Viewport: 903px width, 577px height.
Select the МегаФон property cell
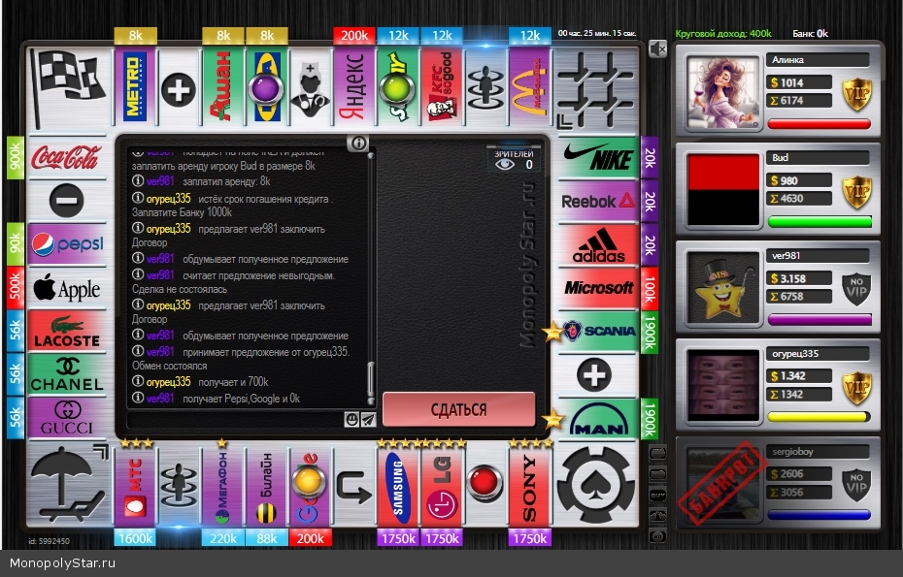pyautogui.click(x=222, y=487)
